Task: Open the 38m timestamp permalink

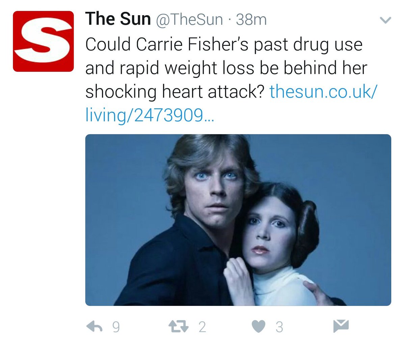Action: click(251, 20)
